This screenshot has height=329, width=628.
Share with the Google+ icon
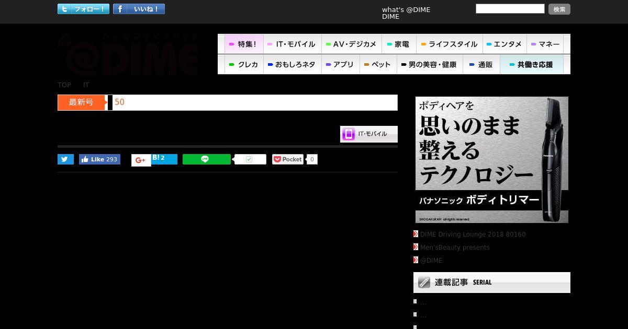tap(141, 160)
